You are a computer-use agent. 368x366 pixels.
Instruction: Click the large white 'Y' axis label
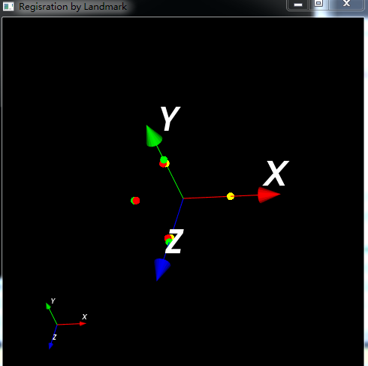pyautogui.click(x=170, y=119)
